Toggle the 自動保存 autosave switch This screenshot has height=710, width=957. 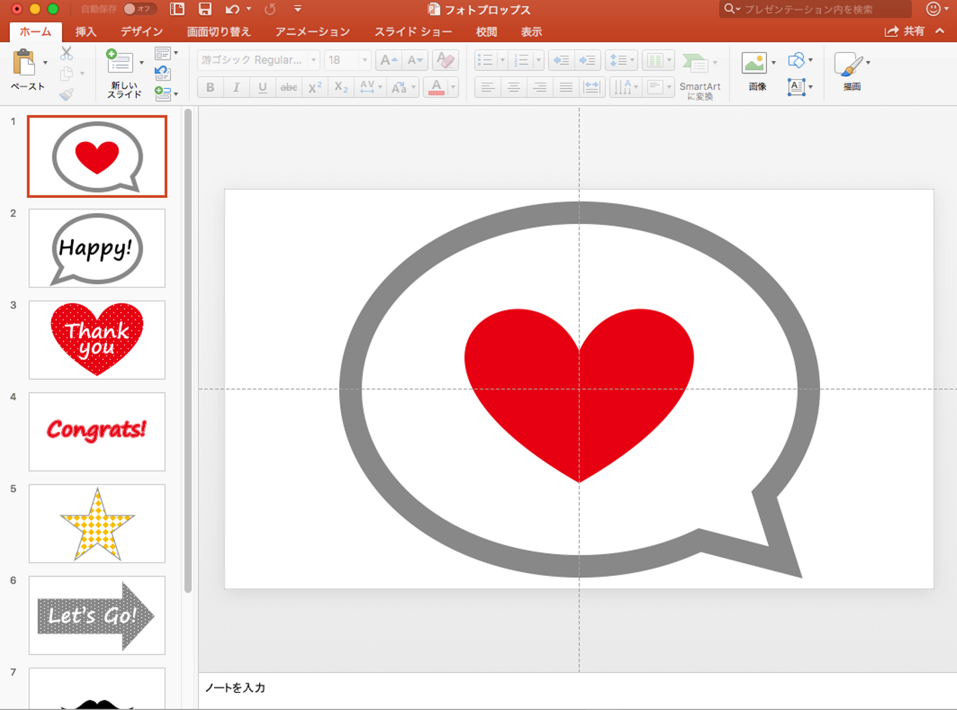click(140, 9)
